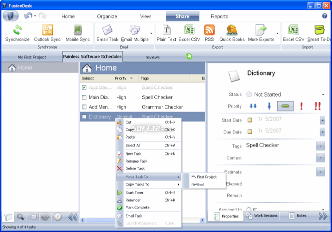Open Outlook Sync
Viewport: 332px width, 232px height.
(x=47, y=33)
